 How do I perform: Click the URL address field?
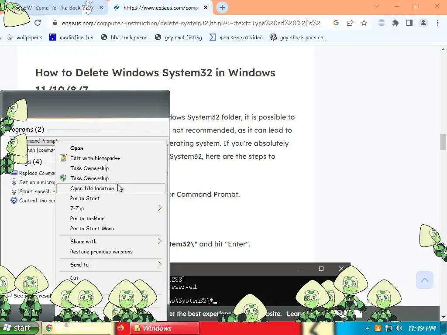193,23
